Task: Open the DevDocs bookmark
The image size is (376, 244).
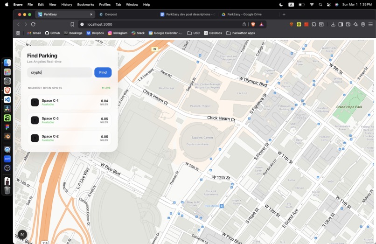Action: [213, 33]
